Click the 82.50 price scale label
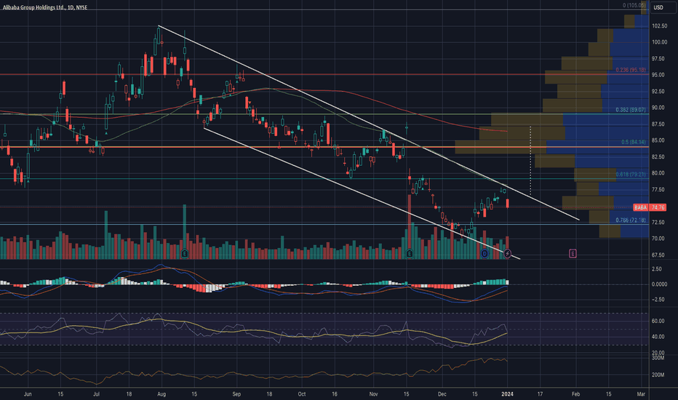 click(x=658, y=157)
